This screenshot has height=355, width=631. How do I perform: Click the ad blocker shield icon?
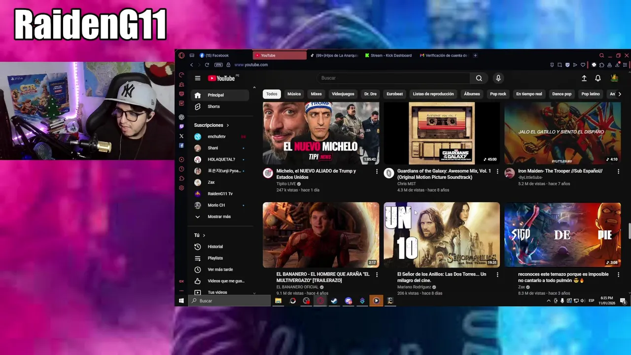click(567, 65)
